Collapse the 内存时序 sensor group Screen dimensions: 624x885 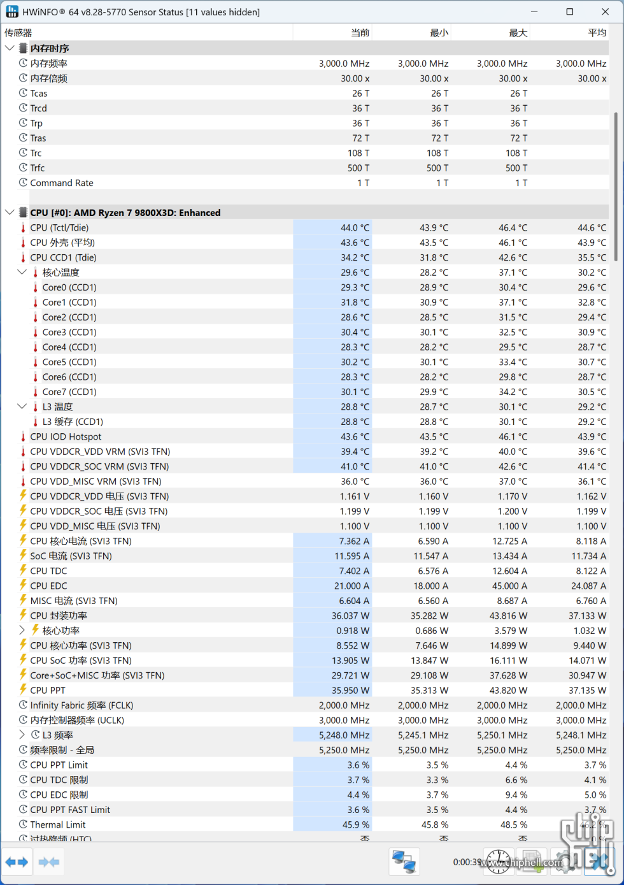point(10,48)
